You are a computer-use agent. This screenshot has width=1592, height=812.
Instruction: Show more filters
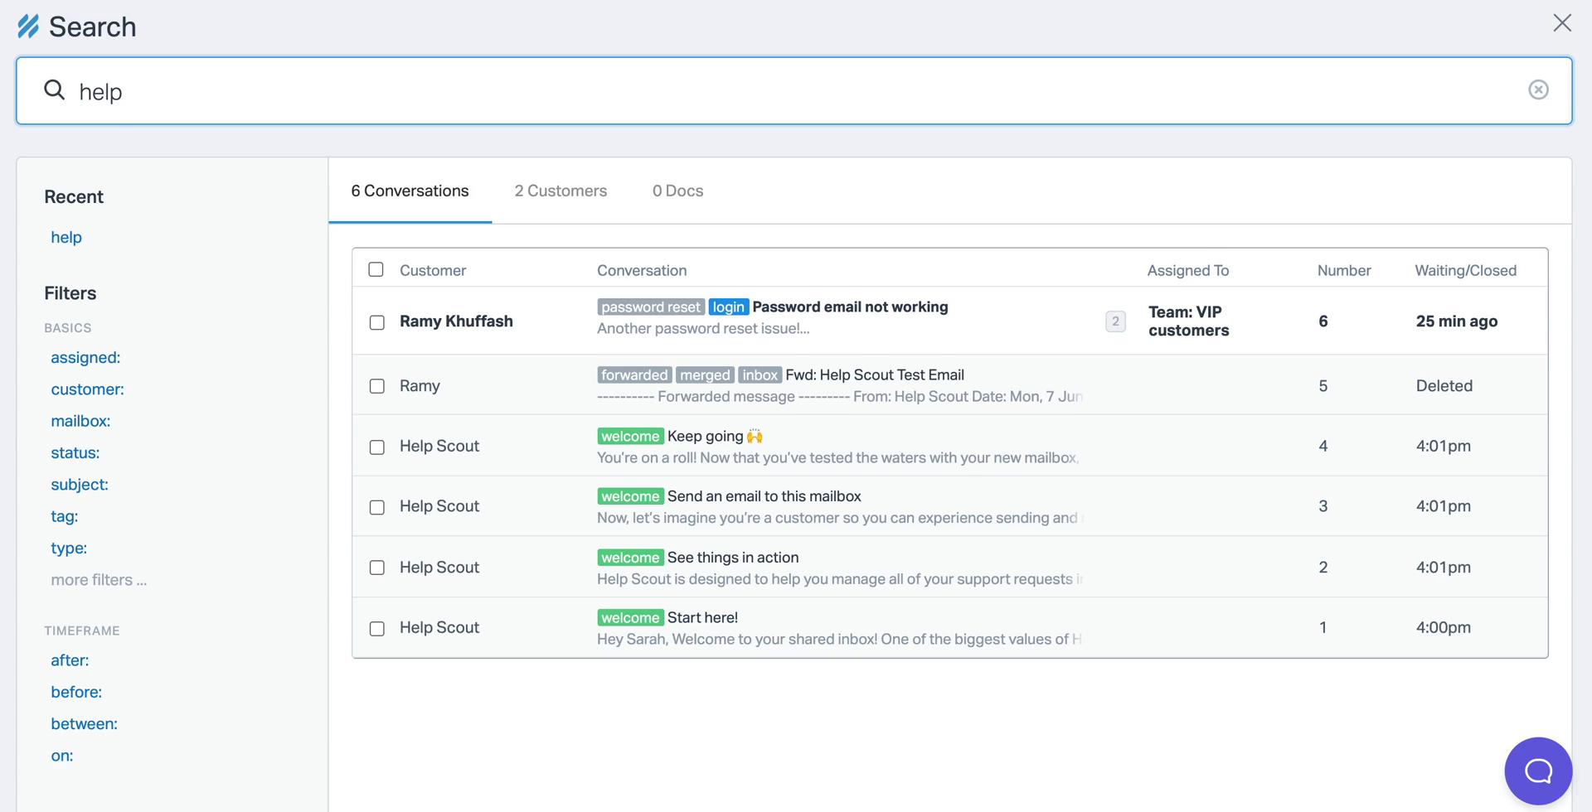click(99, 580)
